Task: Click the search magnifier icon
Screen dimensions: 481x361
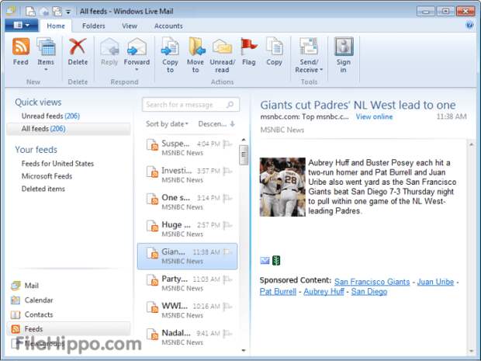Action: [230, 105]
